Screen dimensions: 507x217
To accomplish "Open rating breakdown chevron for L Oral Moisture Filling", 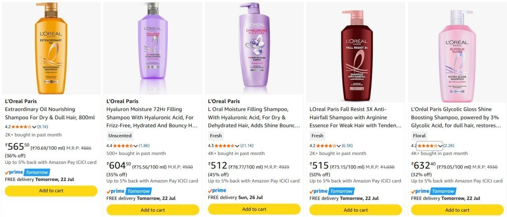I will [237, 146].
